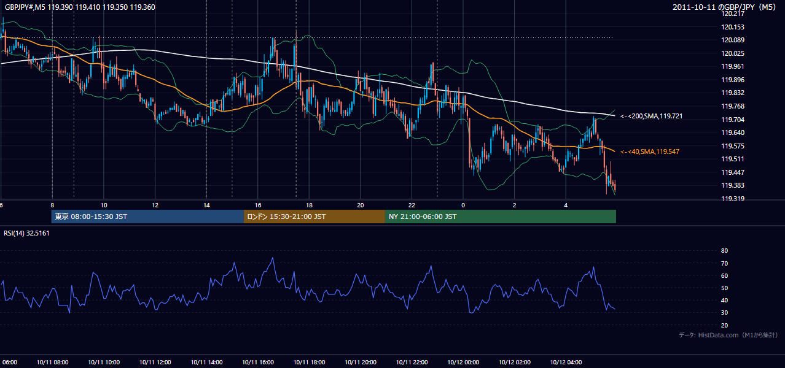Click the 40 SMA 119.547 label
The image size is (785, 368).
click(649, 151)
